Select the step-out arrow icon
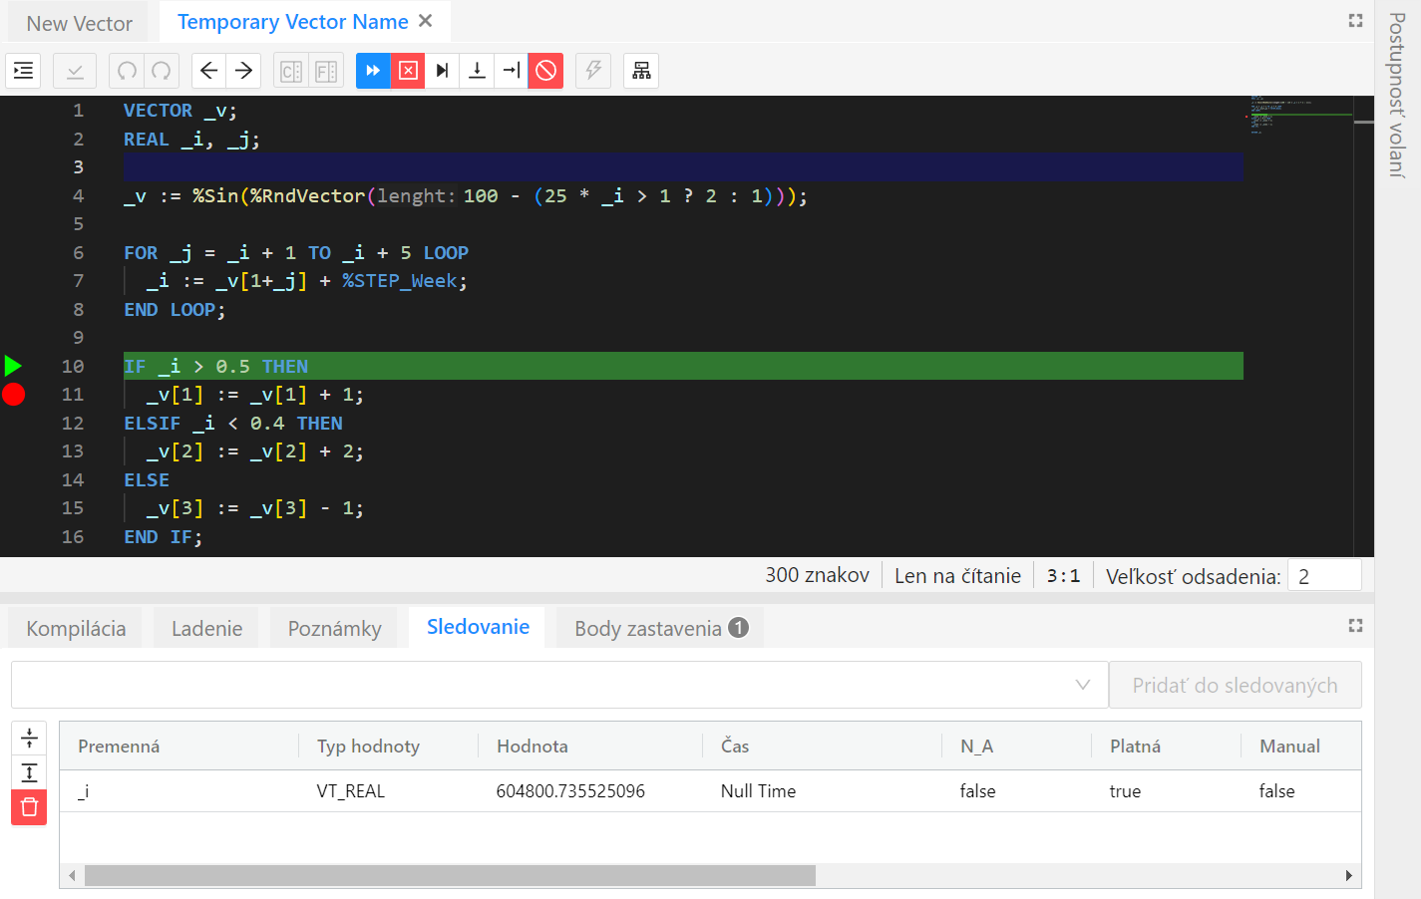The image size is (1421, 899). coord(510,70)
